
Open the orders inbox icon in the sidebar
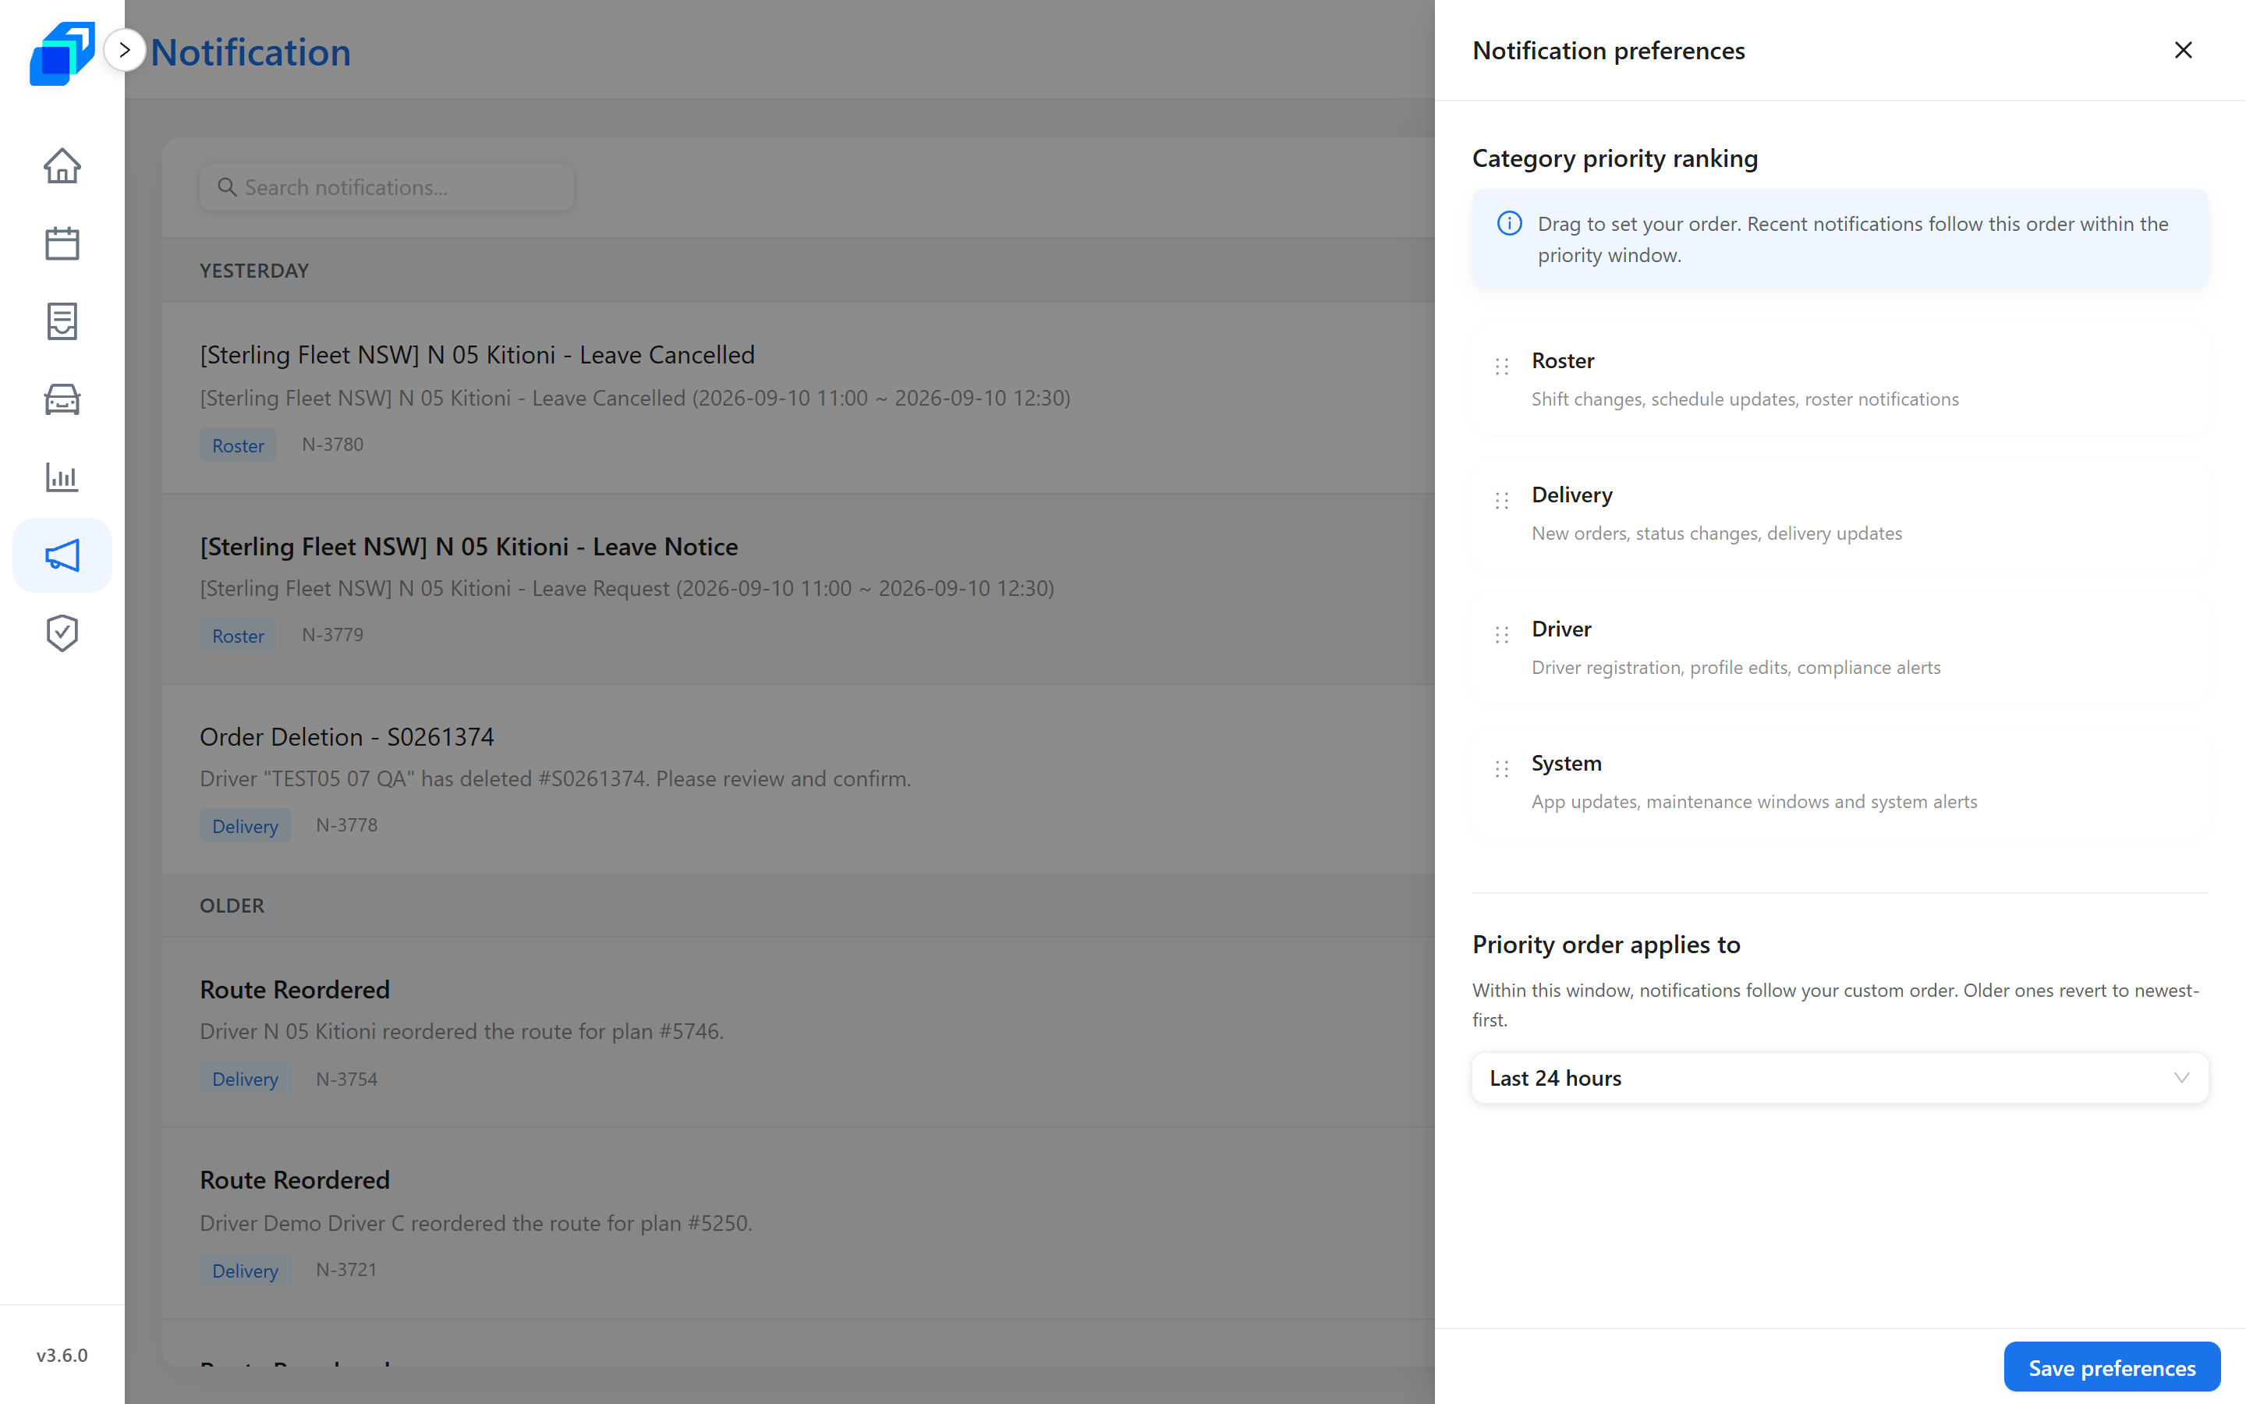[x=62, y=321]
